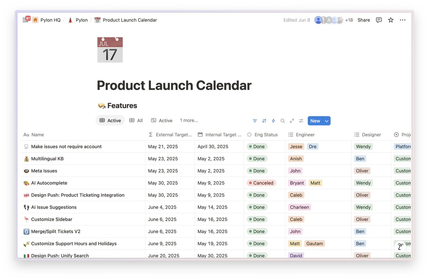The height and width of the screenshot is (280, 429).
Task: Open Customize Support Hours and Holidays
Action: (x=74, y=244)
